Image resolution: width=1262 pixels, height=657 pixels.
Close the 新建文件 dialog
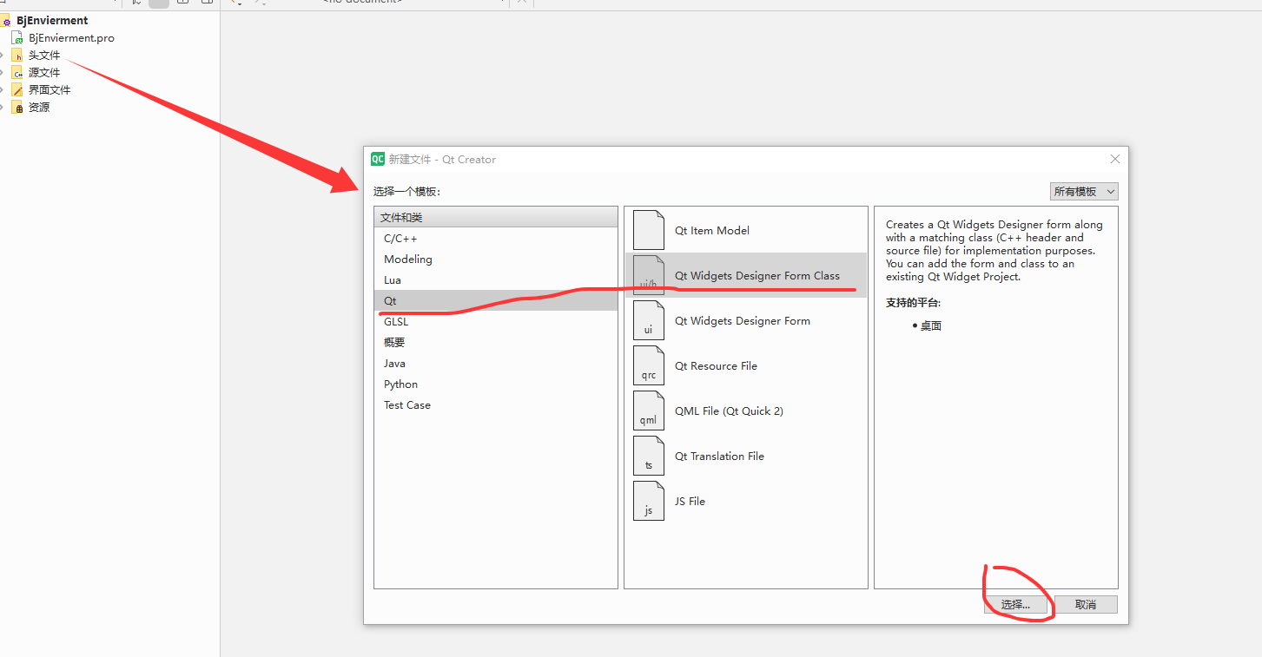coord(1115,159)
